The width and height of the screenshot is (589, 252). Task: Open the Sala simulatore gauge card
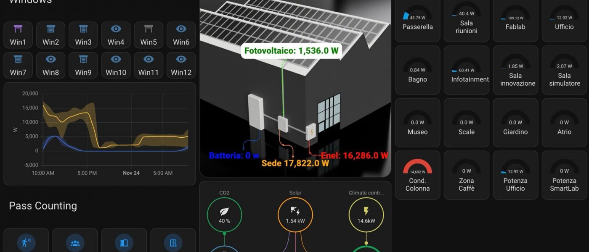[564, 70]
